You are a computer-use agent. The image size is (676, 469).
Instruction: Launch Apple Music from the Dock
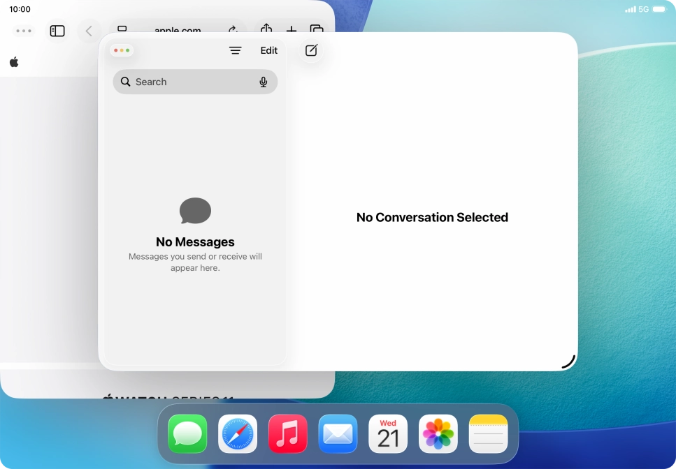[x=287, y=433]
